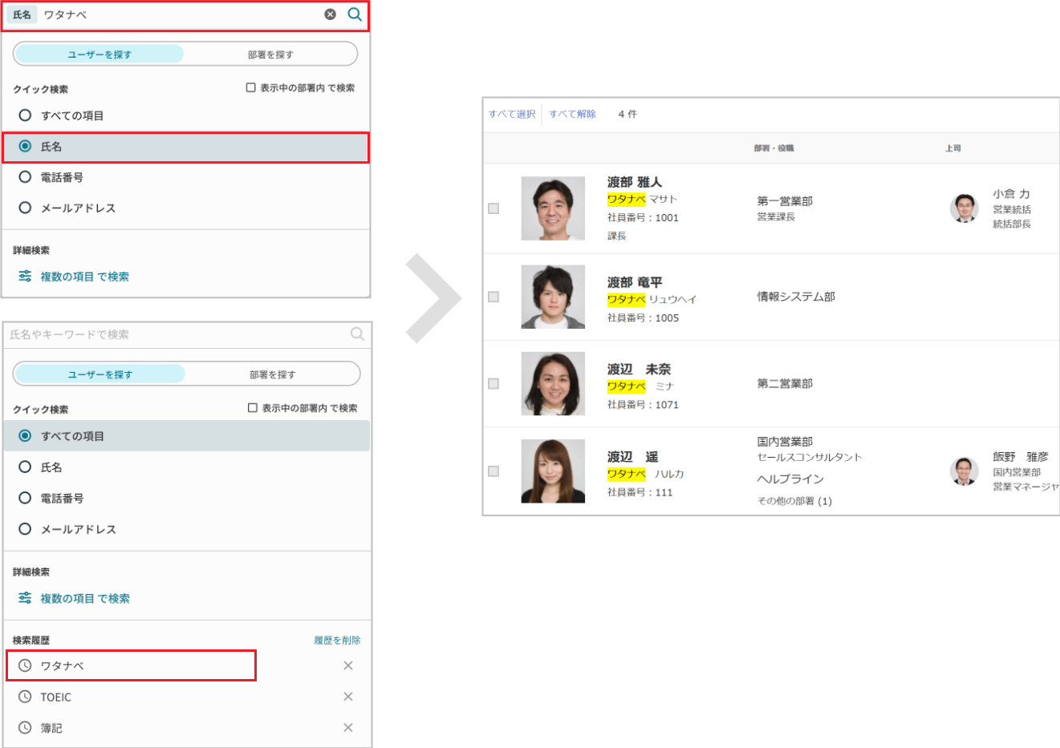The height and width of the screenshot is (748, 1060).
Task: Click filter sliders icon in lower panel
Action: pos(25,598)
